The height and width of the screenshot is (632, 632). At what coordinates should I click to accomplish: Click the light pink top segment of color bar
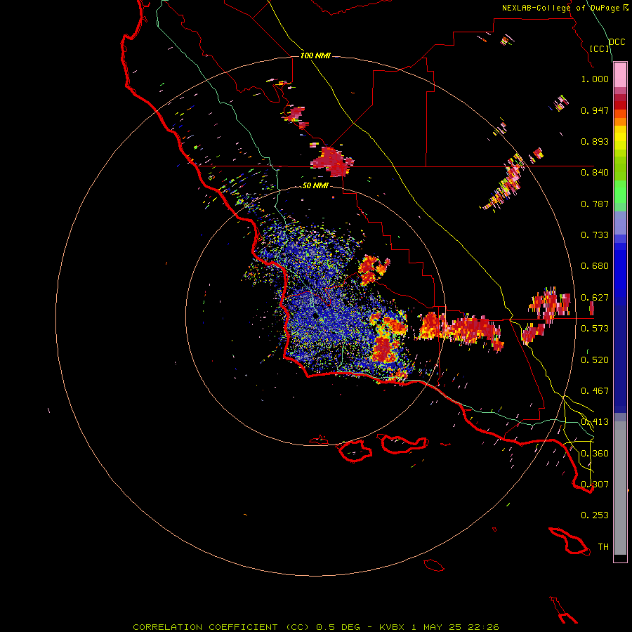pyautogui.click(x=620, y=74)
